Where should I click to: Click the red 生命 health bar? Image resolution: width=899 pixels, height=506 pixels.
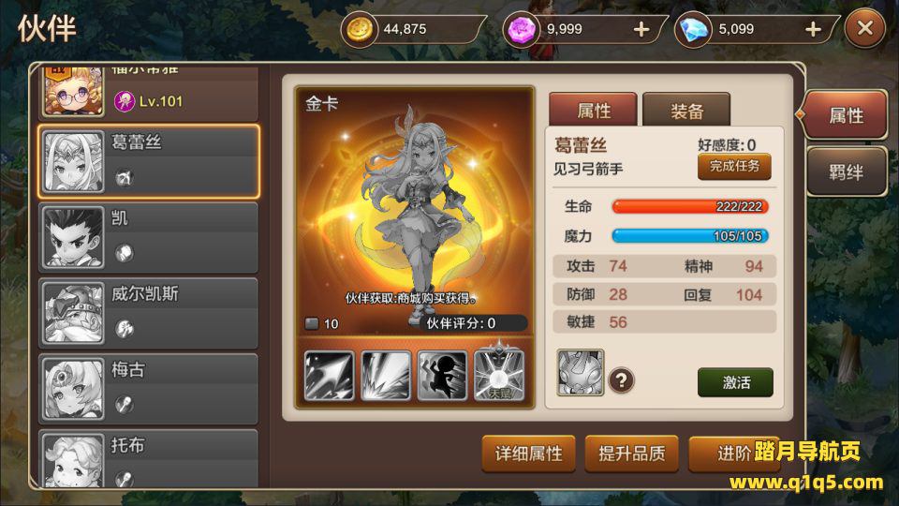[x=690, y=206]
